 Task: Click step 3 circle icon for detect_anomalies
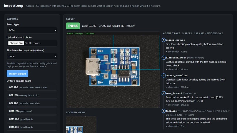(x=163, y=75)
